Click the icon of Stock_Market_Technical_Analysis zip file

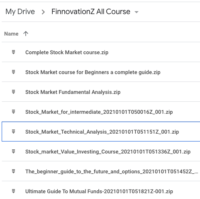pyautogui.click(x=13, y=132)
